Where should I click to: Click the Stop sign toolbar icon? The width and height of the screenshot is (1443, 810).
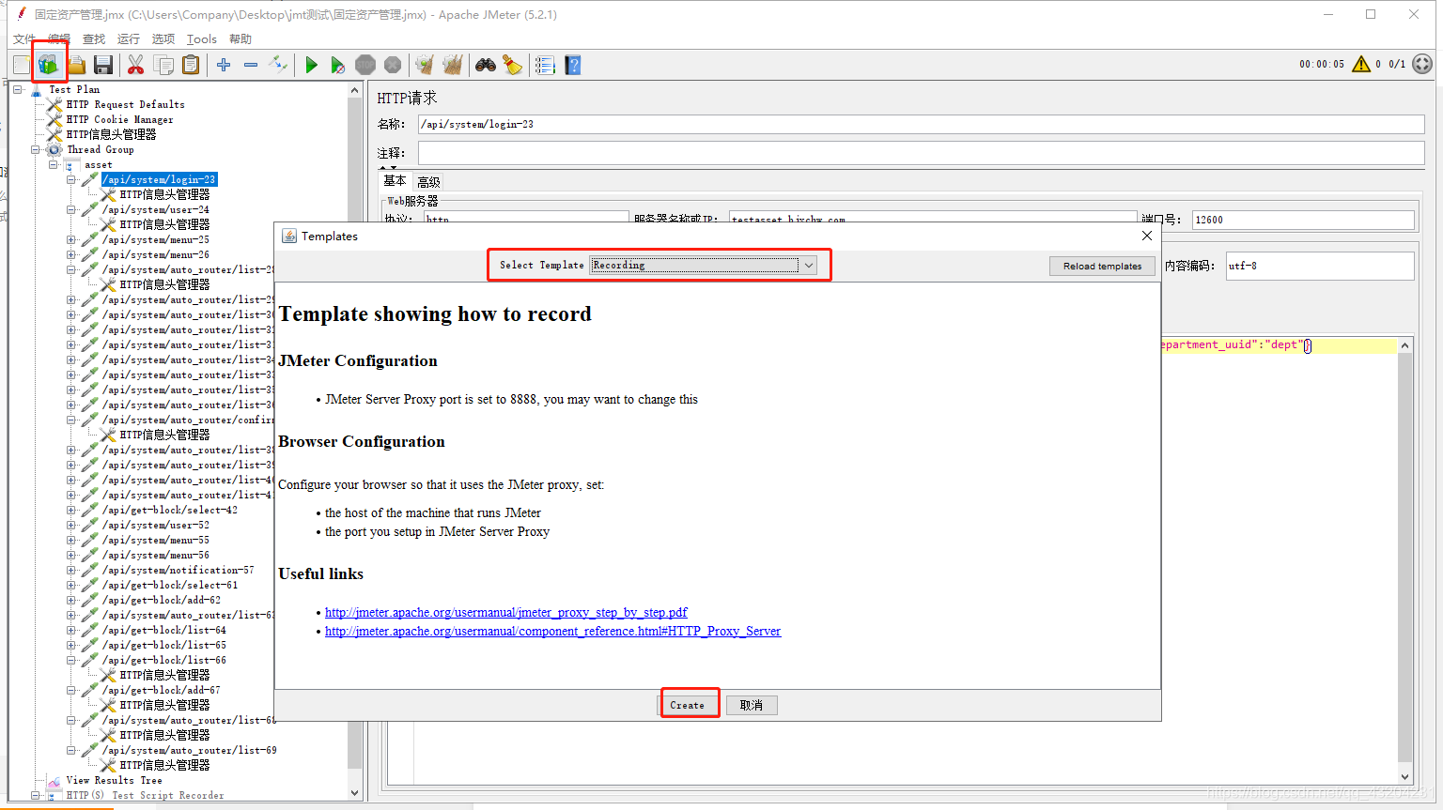(x=365, y=65)
